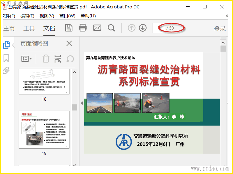
Task: Open the attachments paperclip panel
Action: [x=6, y=70]
